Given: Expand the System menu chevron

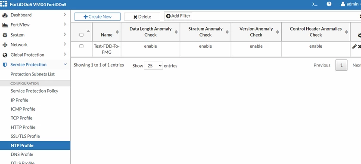Looking at the screenshot, I should (x=65, y=34).
